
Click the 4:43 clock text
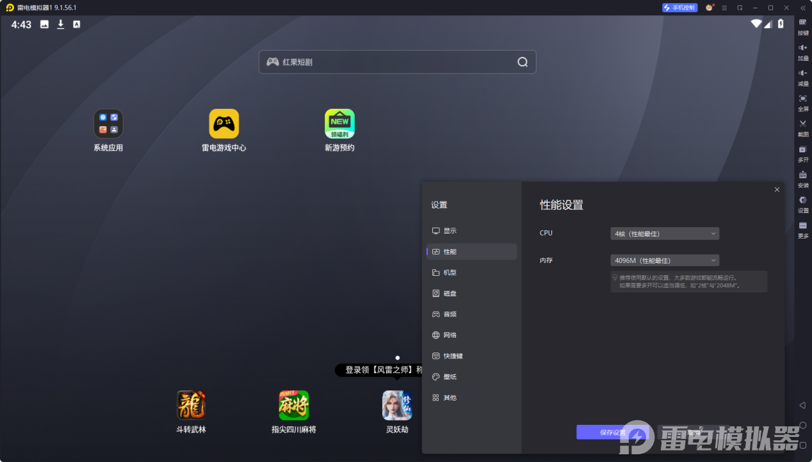[x=21, y=24]
